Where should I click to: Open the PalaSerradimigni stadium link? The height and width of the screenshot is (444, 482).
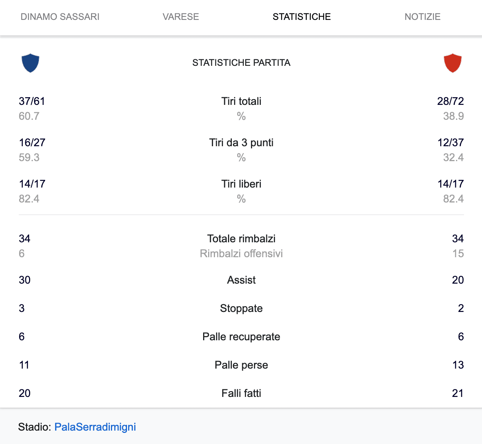tap(95, 427)
